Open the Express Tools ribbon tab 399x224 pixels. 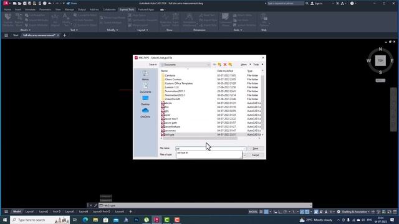(127, 10)
